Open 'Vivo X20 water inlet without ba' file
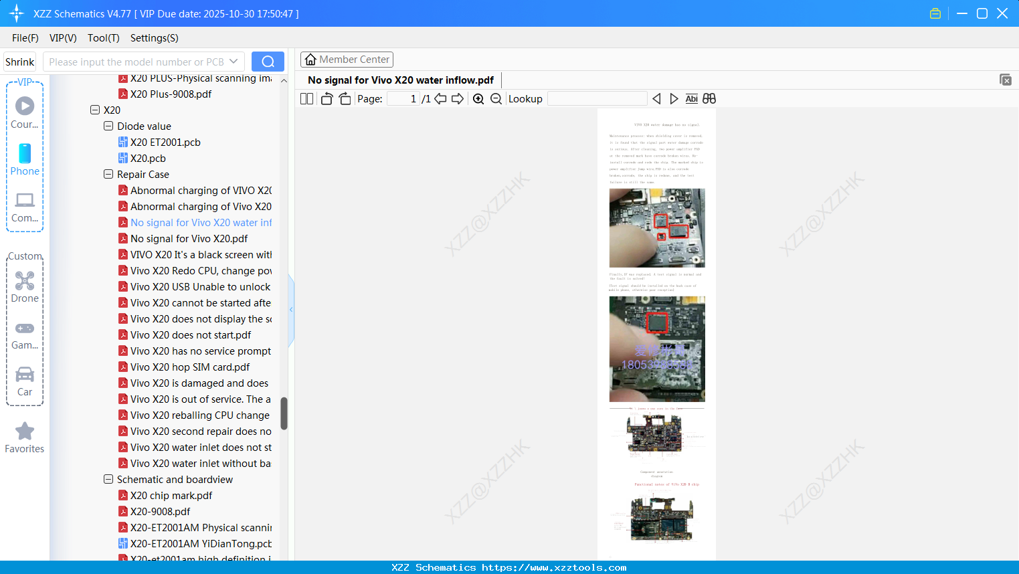1019x574 pixels. (201, 463)
